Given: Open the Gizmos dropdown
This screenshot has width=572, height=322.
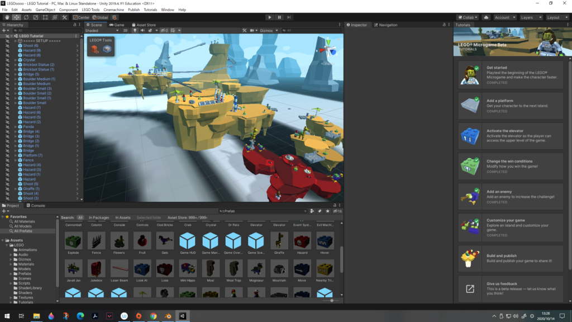Looking at the screenshot, I should pyautogui.click(x=269, y=30).
